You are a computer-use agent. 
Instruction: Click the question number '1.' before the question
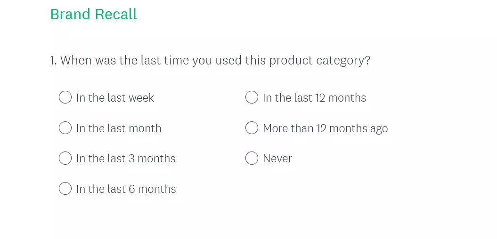pos(53,61)
